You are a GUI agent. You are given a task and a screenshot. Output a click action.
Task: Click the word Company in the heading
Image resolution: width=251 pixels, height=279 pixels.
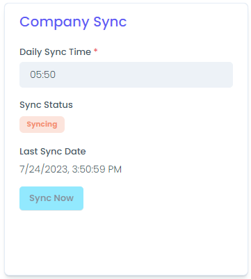click(54, 23)
